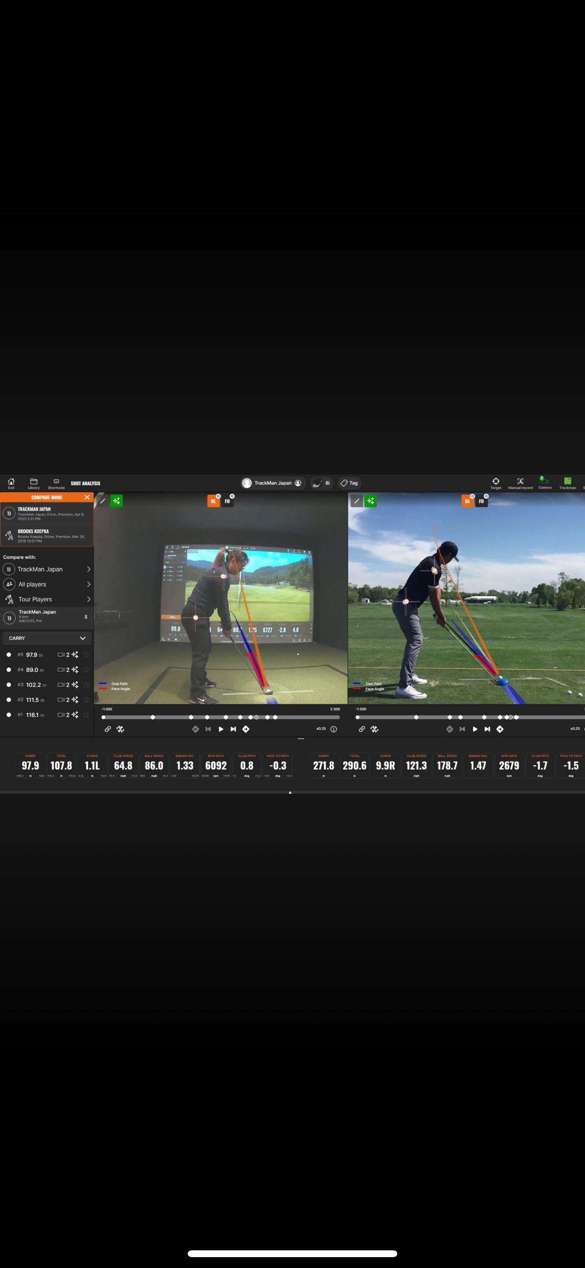Toggle the DL view on left video

(x=213, y=501)
